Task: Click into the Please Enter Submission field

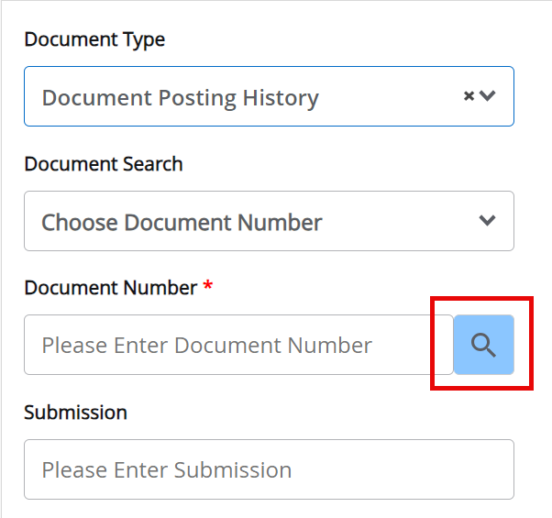Action: 268,469
